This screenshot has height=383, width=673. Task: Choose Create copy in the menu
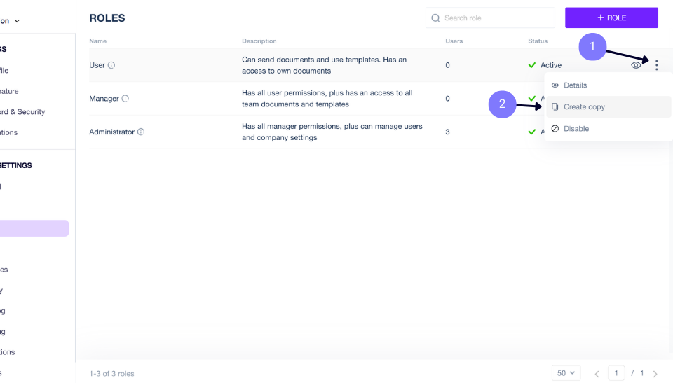pyautogui.click(x=609, y=107)
